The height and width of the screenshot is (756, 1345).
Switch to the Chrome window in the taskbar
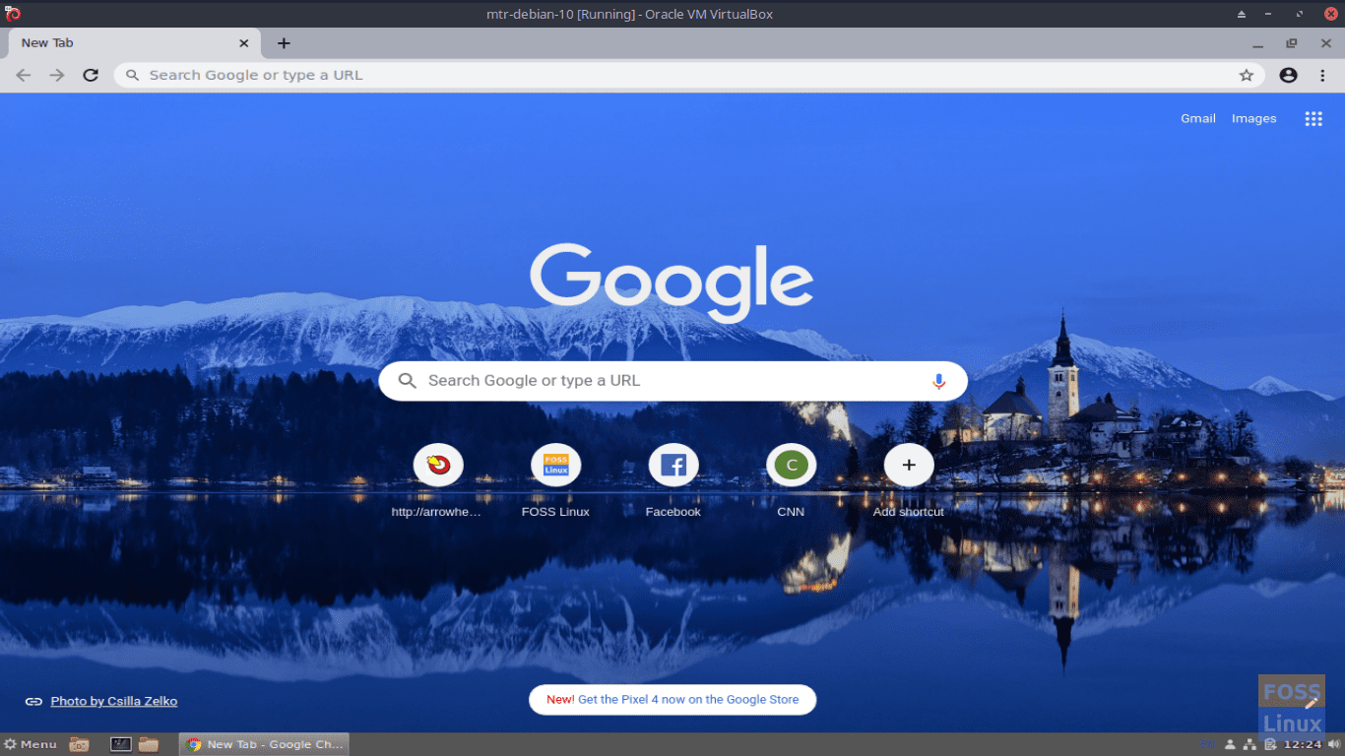click(x=264, y=744)
